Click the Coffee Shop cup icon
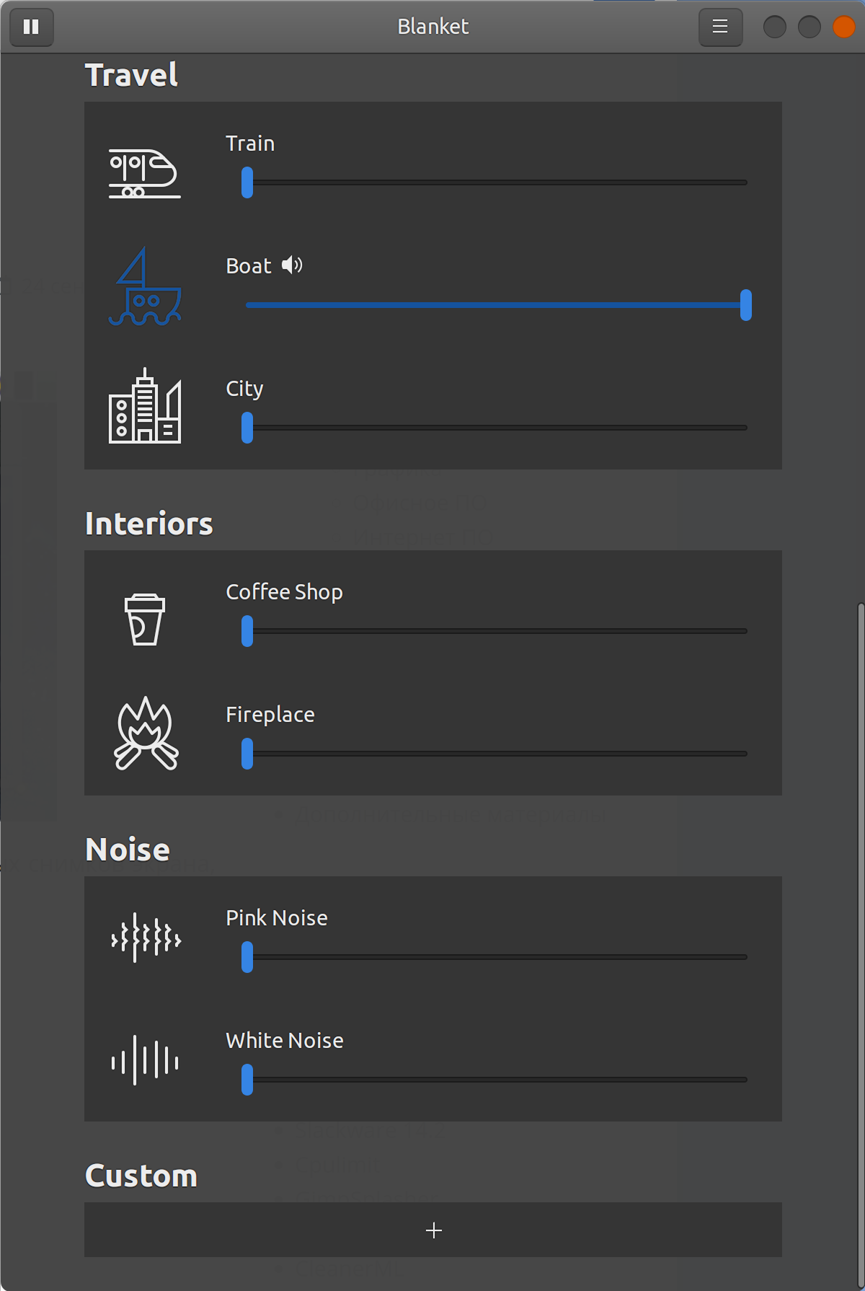This screenshot has height=1291, width=865. pos(144,620)
